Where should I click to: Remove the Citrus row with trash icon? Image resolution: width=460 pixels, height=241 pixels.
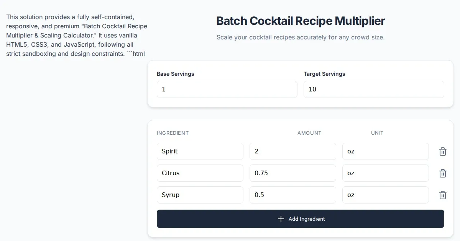click(442, 173)
